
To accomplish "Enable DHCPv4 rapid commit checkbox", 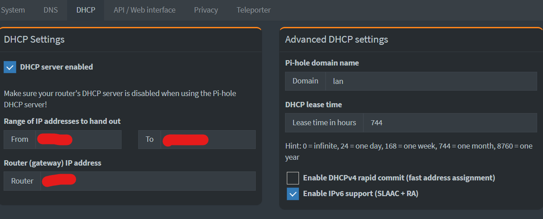I will point(293,178).
